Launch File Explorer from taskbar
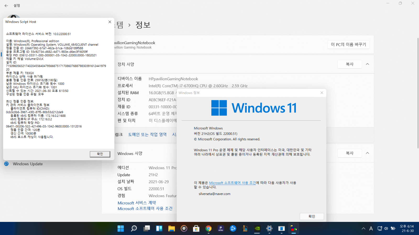This screenshot has width=419, height=235. point(172,228)
